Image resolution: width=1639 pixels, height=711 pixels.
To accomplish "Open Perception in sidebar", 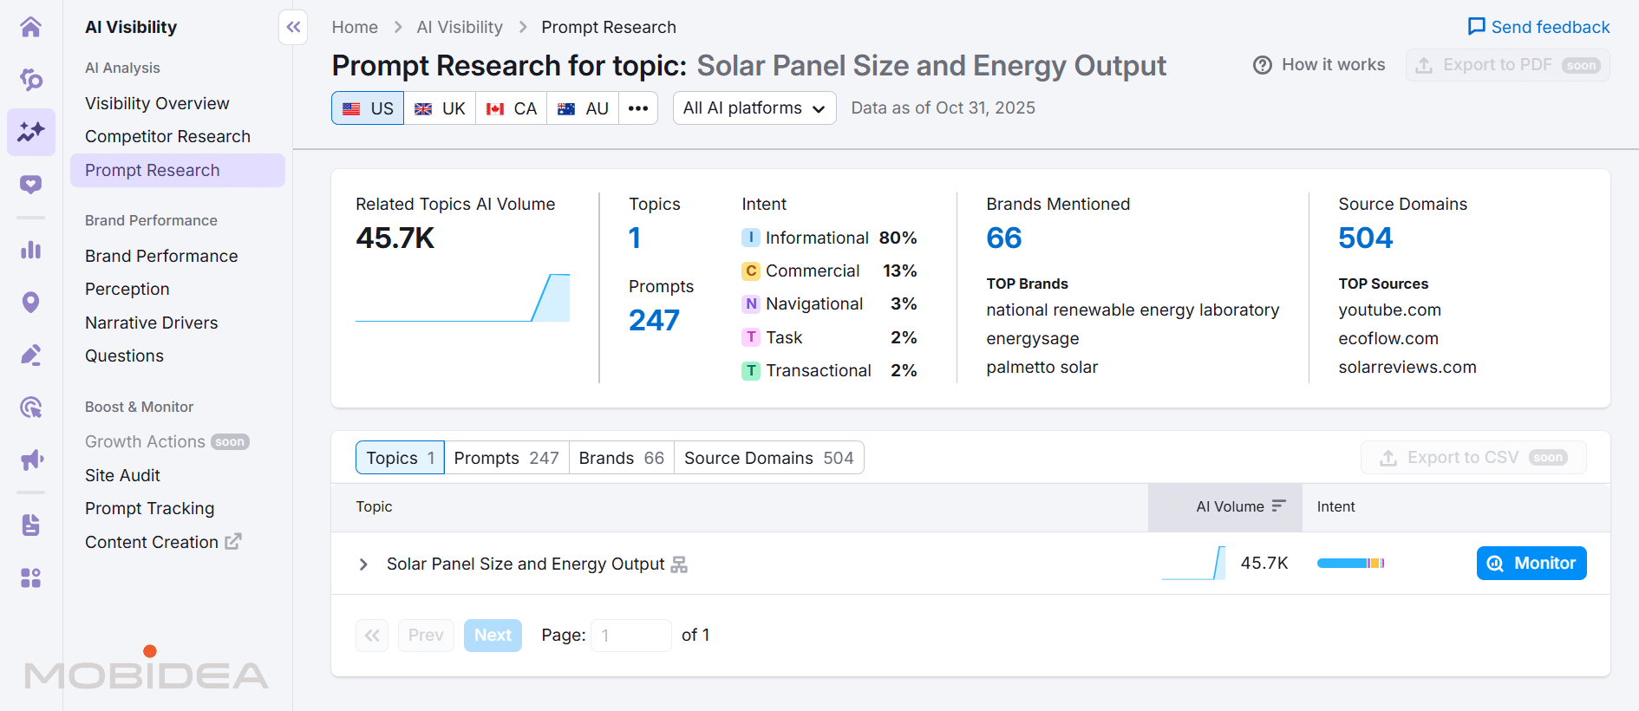I will (127, 289).
